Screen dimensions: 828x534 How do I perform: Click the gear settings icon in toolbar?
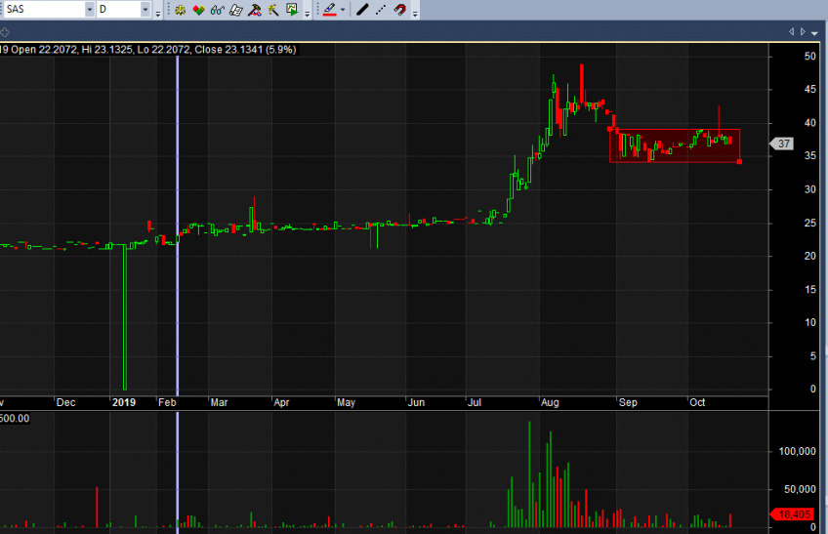coord(181,10)
